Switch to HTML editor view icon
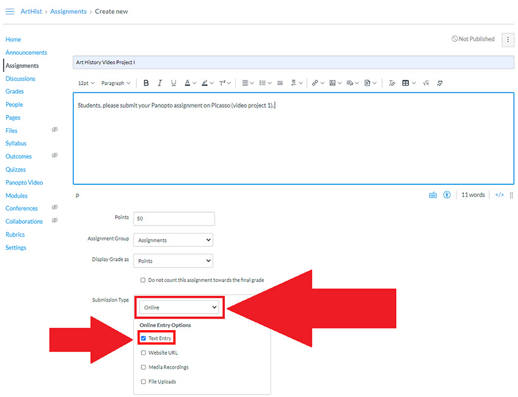 click(500, 195)
